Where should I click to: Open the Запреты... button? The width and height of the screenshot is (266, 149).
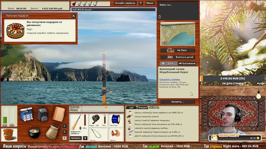(x=177, y=102)
